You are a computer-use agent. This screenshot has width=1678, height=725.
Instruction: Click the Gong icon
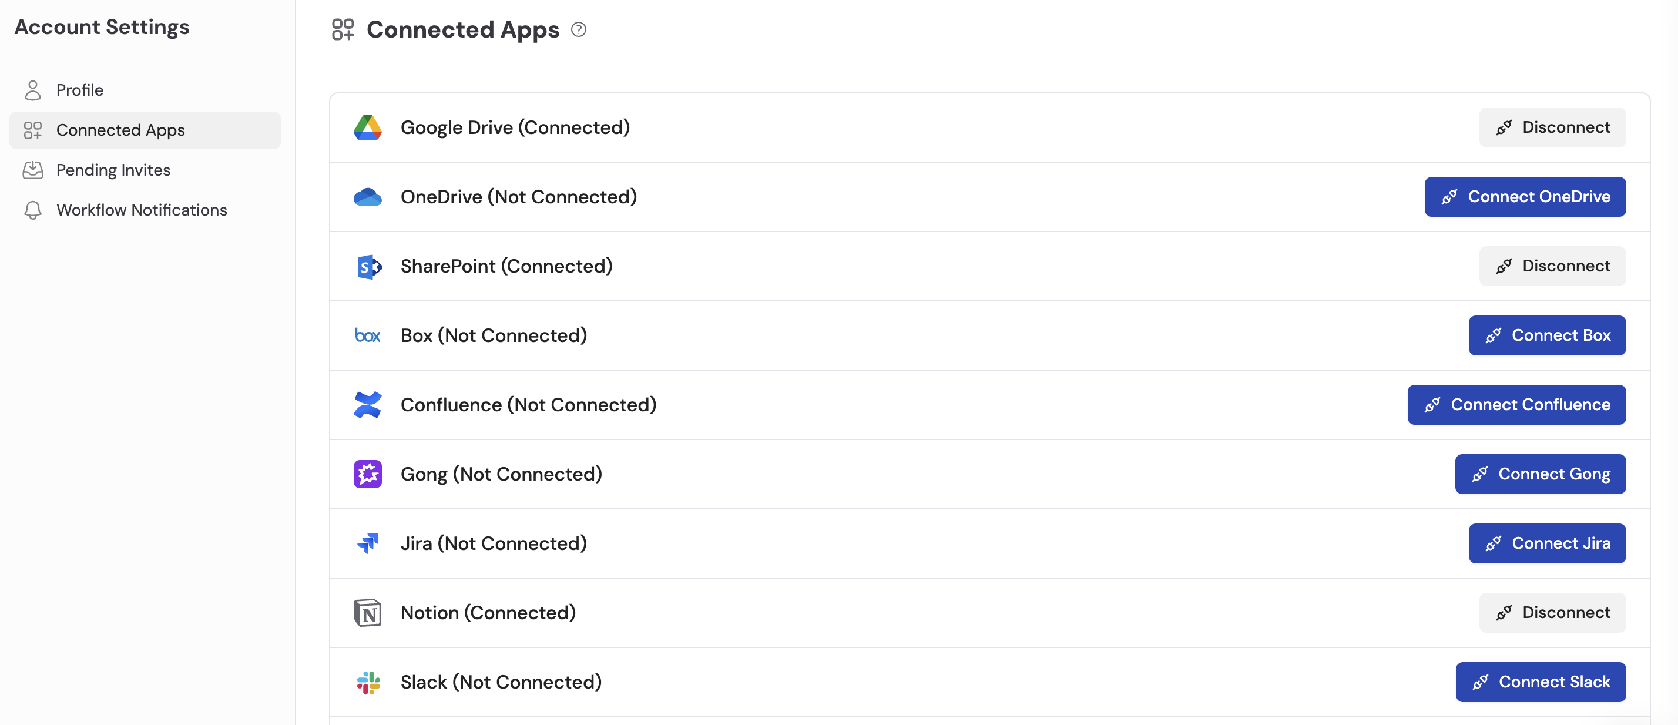point(369,474)
